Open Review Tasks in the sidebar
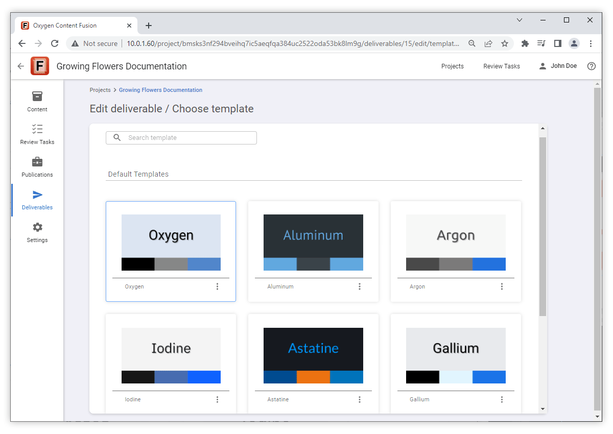Image resolution: width=613 pixels, height=434 pixels. click(37, 134)
